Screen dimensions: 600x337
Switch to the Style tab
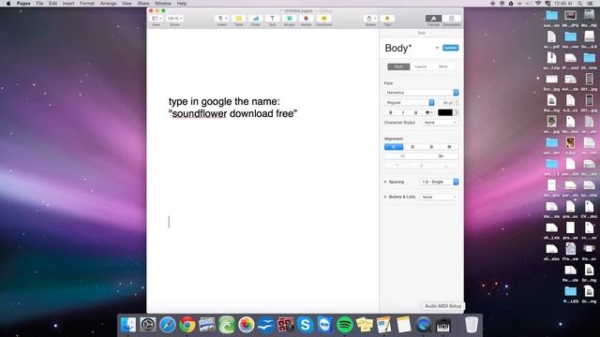(398, 66)
